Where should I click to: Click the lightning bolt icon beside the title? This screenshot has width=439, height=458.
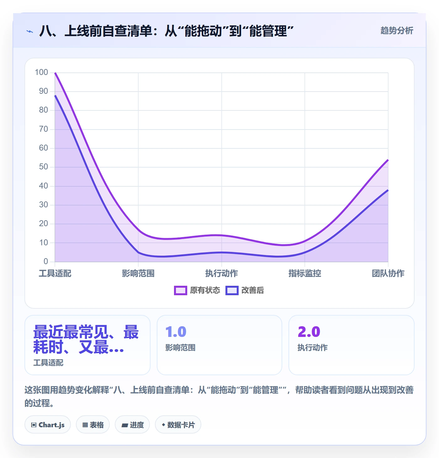pos(30,31)
